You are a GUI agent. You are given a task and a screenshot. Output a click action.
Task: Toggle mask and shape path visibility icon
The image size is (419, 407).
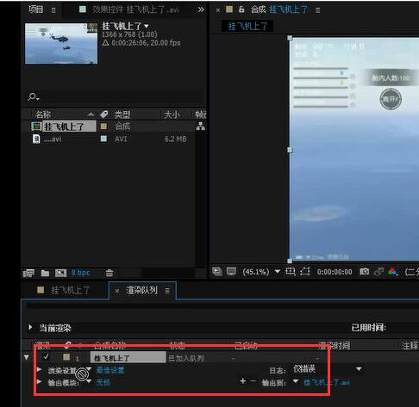[305, 271]
